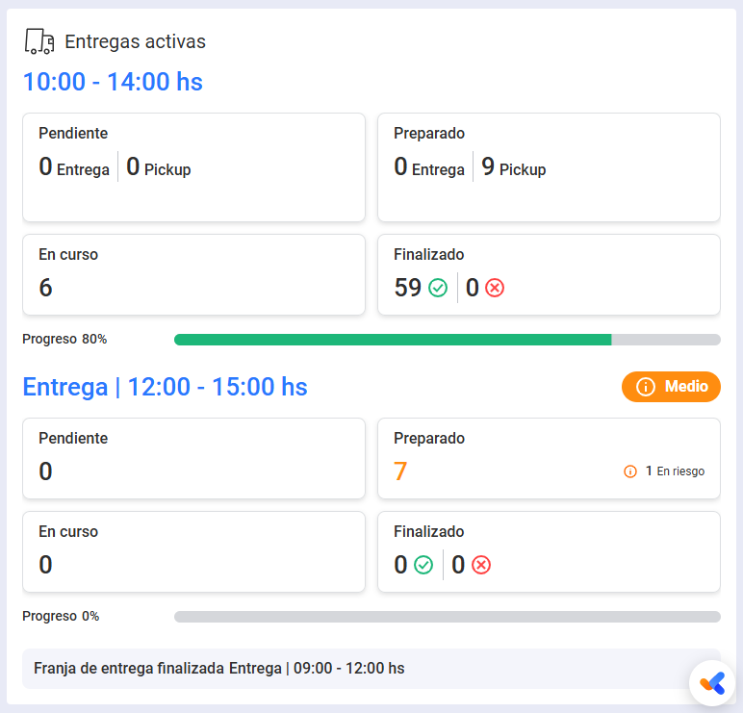
Task: Click the 80% green progress bar
Action: click(448, 340)
